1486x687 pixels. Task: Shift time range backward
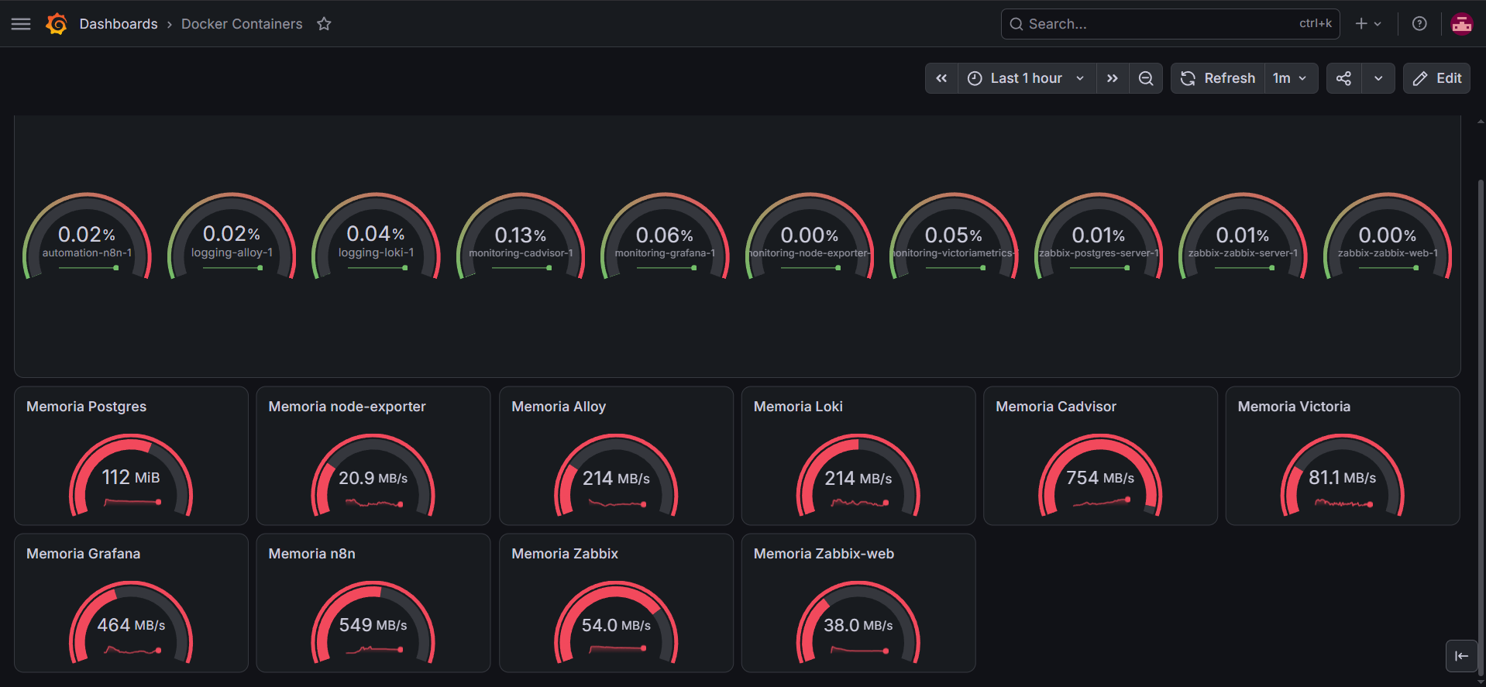[941, 78]
